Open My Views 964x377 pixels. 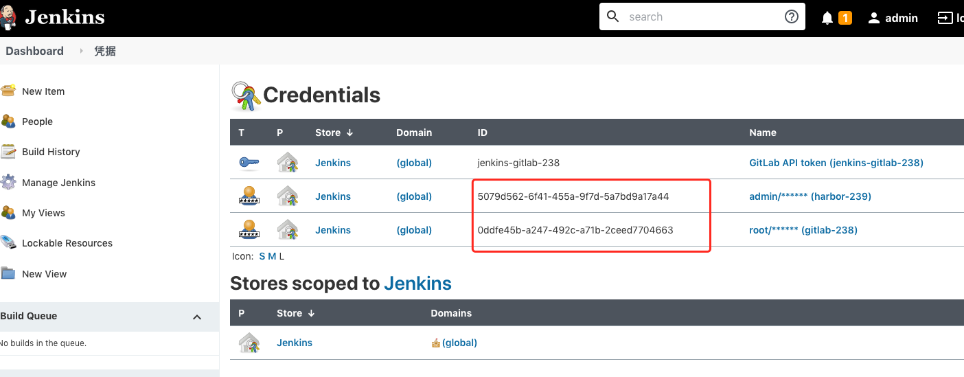click(x=43, y=213)
